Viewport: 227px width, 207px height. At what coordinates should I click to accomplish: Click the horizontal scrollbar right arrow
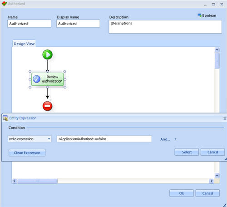pyautogui.click(x=212, y=181)
